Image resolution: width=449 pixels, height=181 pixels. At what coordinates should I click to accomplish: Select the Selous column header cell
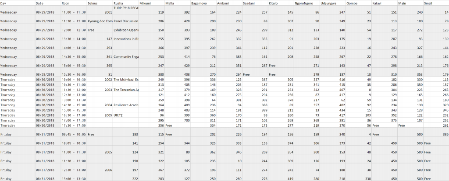point(100,3)
